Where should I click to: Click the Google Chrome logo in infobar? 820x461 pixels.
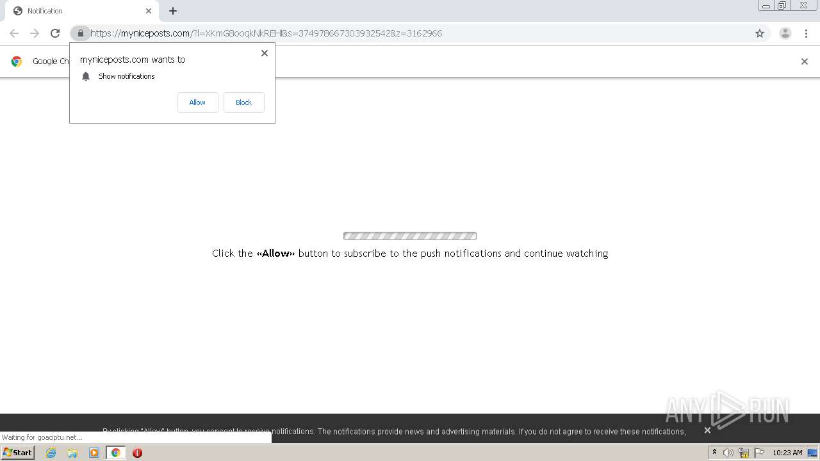pyautogui.click(x=17, y=61)
